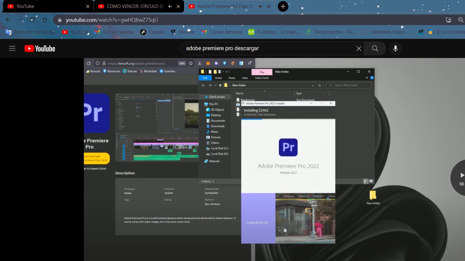Start voice search with microphone icon
The height and width of the screenshot is (261, 465).
pos(395,48)
